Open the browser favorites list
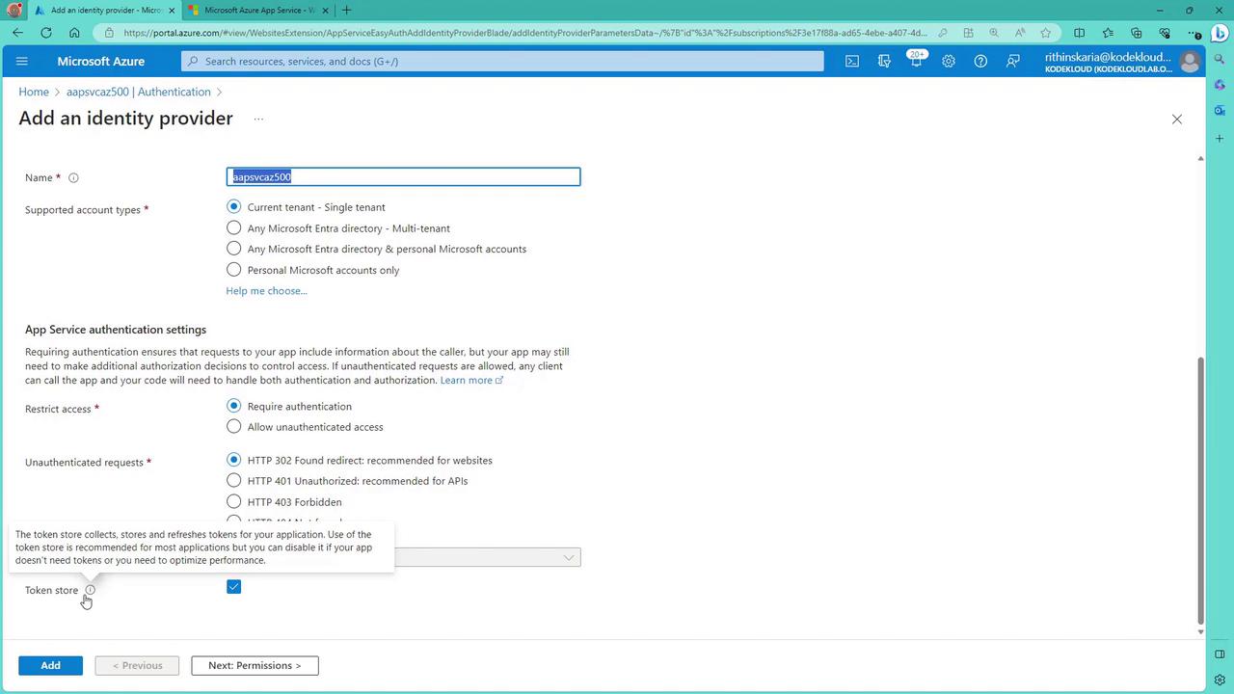The image size is (1234, 694). click(1108, 33)
